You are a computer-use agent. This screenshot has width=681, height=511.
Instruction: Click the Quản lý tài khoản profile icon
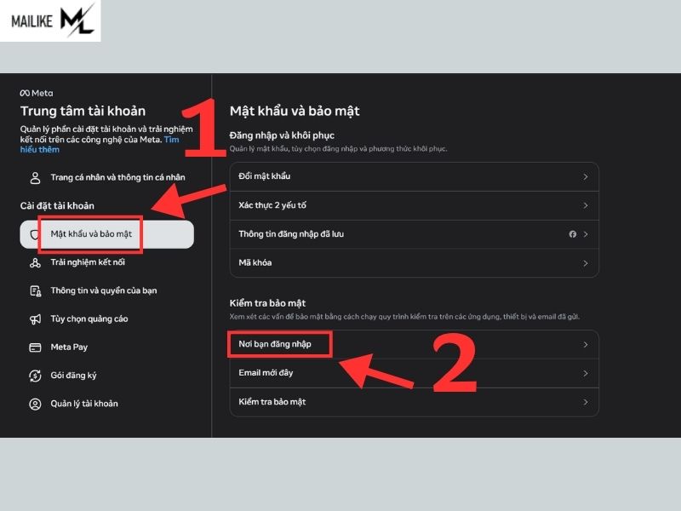[35, 404]
